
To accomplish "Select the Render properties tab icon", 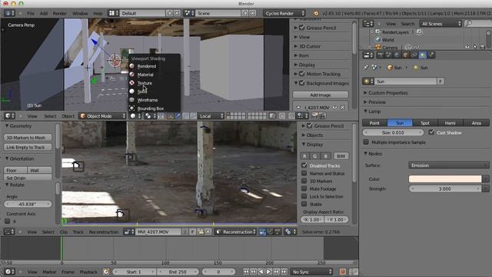I will point(381,55).
